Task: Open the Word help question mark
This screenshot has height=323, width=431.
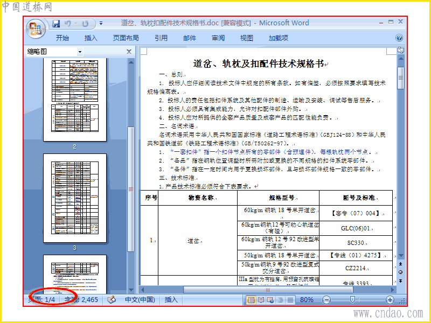Action: (399, 38)
